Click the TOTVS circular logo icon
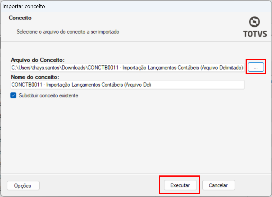The width and height of the screenshot is (272, 197). point(255,22)
